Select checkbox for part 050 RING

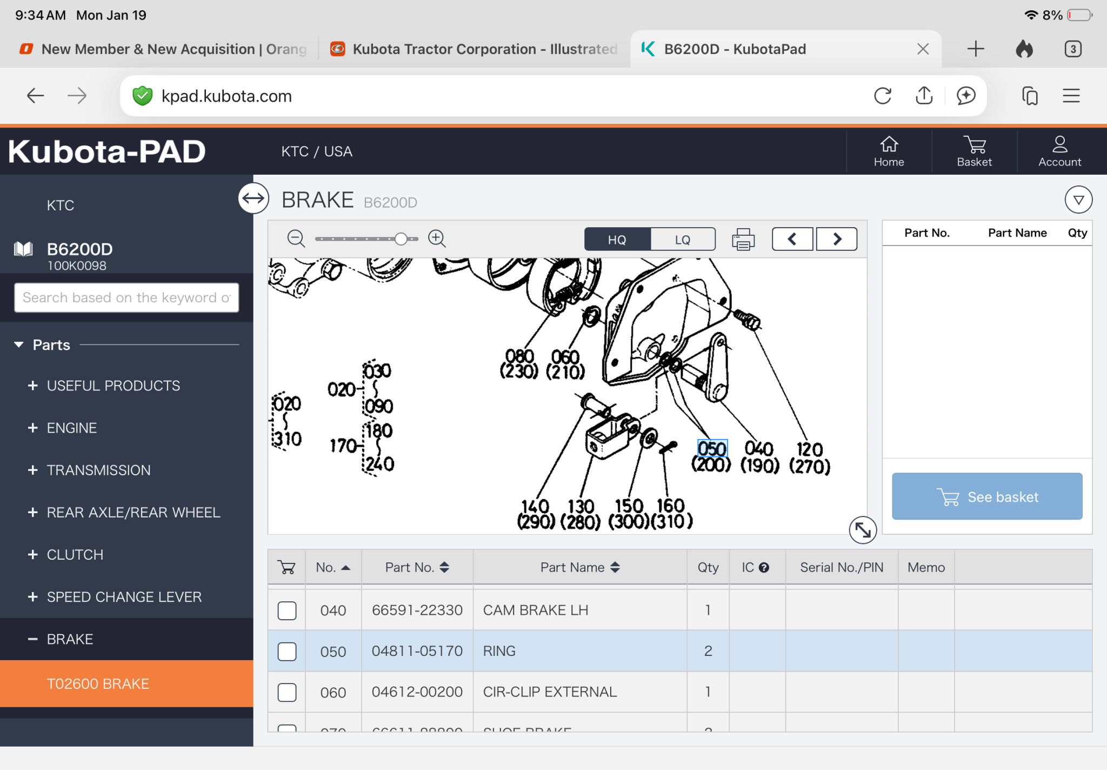(287, 652)
